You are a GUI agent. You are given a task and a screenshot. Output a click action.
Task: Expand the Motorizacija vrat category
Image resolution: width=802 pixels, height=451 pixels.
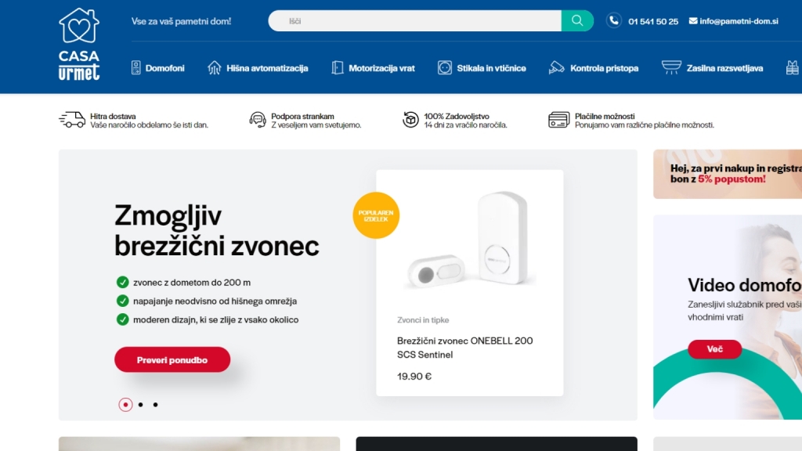[373, 68]
